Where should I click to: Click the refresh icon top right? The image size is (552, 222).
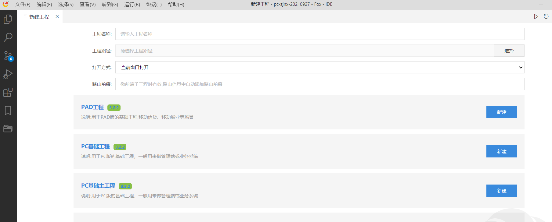click(546, 17)
